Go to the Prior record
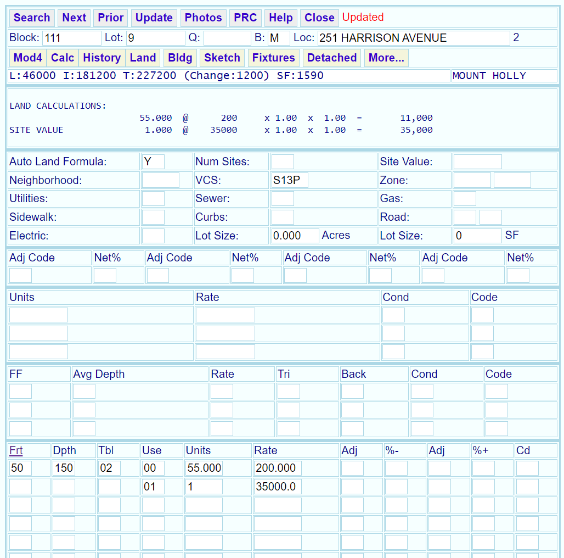This screenshot has width=564, height=558. 110,18
